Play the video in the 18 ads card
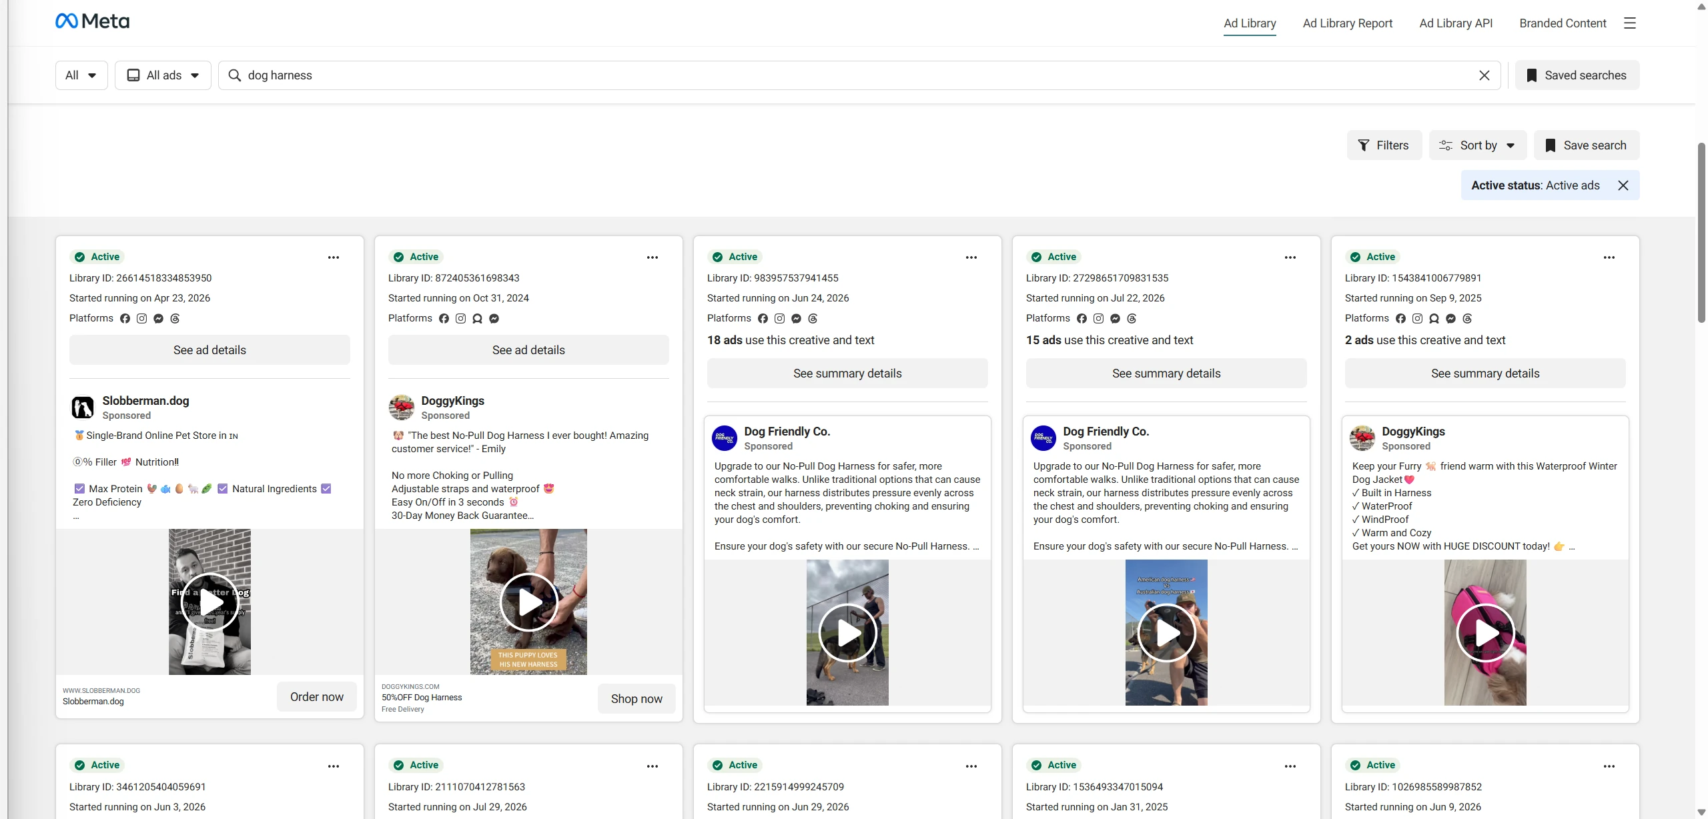The height and width of the screenshot is (819, 1708). 848,633
